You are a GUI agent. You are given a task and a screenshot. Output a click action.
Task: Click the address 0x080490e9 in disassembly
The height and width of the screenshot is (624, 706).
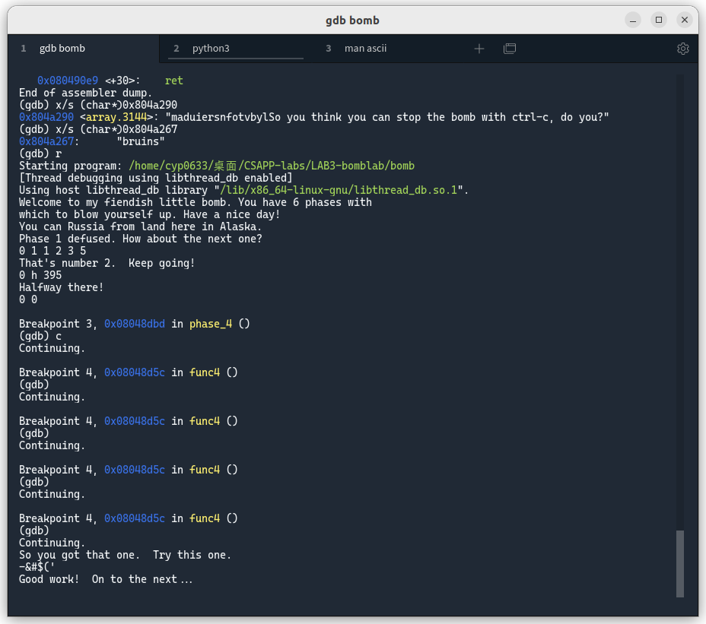(68, 81)
